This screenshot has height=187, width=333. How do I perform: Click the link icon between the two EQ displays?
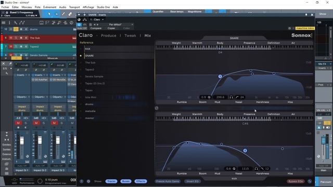(x=157, y=108)
